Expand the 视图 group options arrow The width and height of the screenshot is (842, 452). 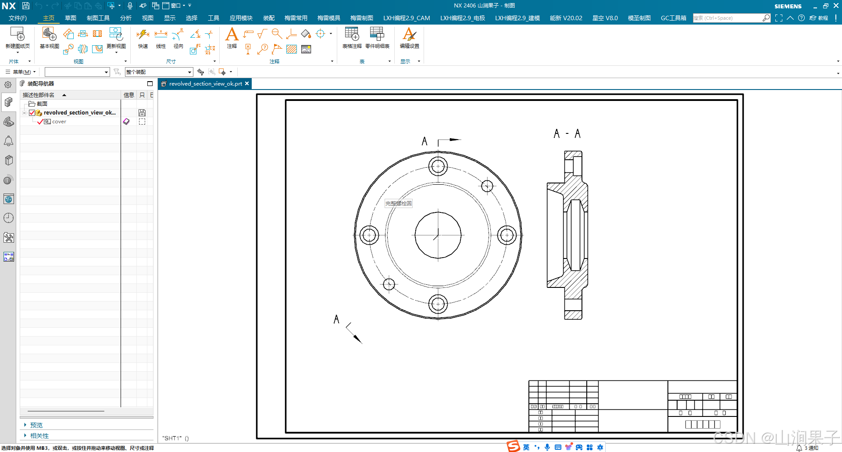point(125,61)
